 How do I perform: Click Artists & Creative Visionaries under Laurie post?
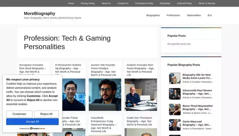click(198, 82)
